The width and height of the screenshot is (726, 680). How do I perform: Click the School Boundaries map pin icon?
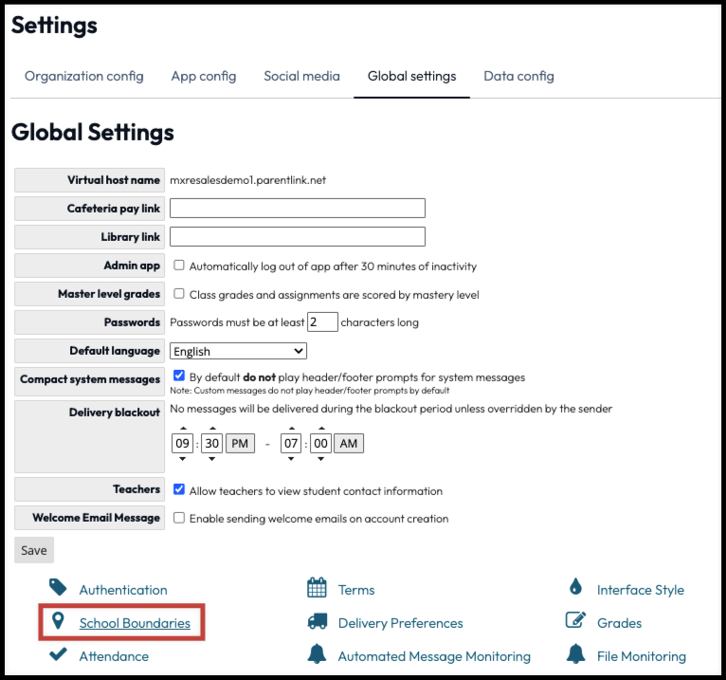[58, 622]
